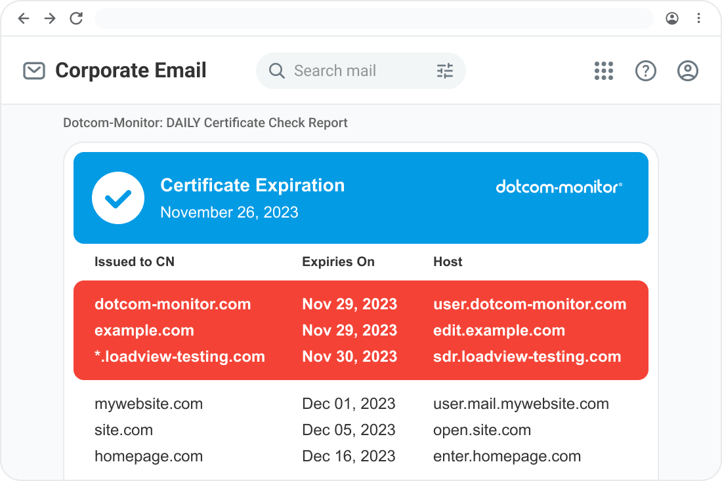
Task: Click the Search mail field
Action: pyautogui.click(x=354, y=71)
